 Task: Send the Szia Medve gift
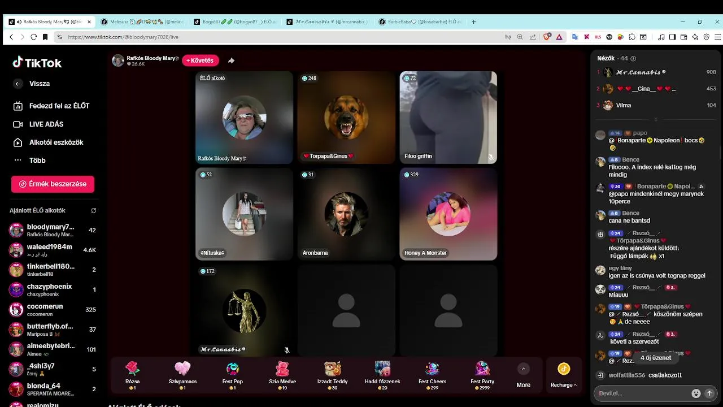(282, 375)
